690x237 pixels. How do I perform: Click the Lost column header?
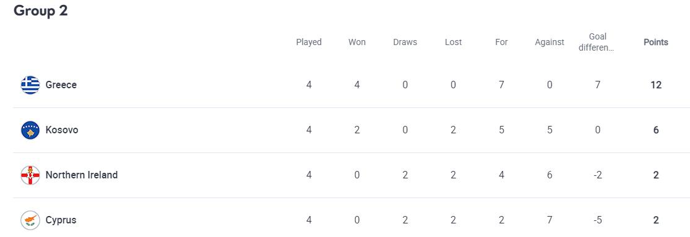453,42
